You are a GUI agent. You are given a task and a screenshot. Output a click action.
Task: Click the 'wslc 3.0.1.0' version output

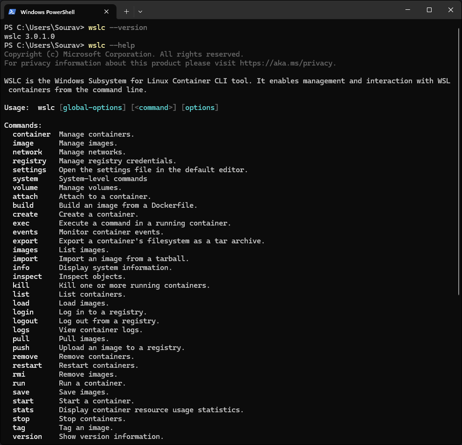coord(29,36)
